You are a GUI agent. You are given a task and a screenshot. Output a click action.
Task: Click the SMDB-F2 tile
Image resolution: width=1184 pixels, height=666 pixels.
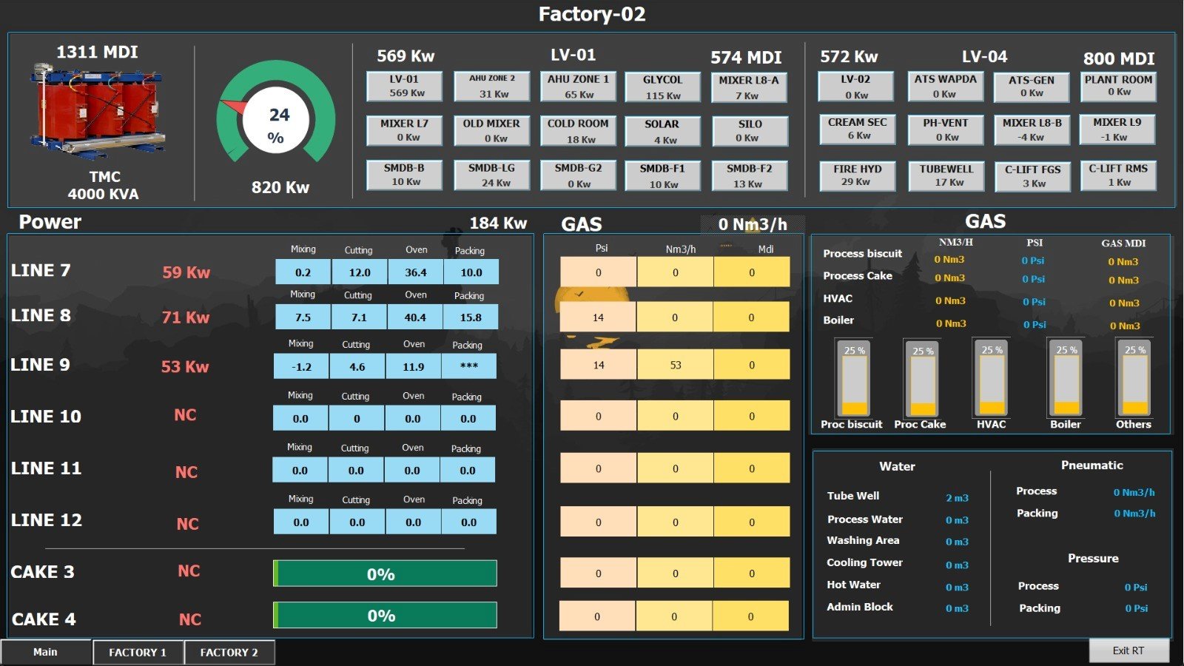coord(750,176)
